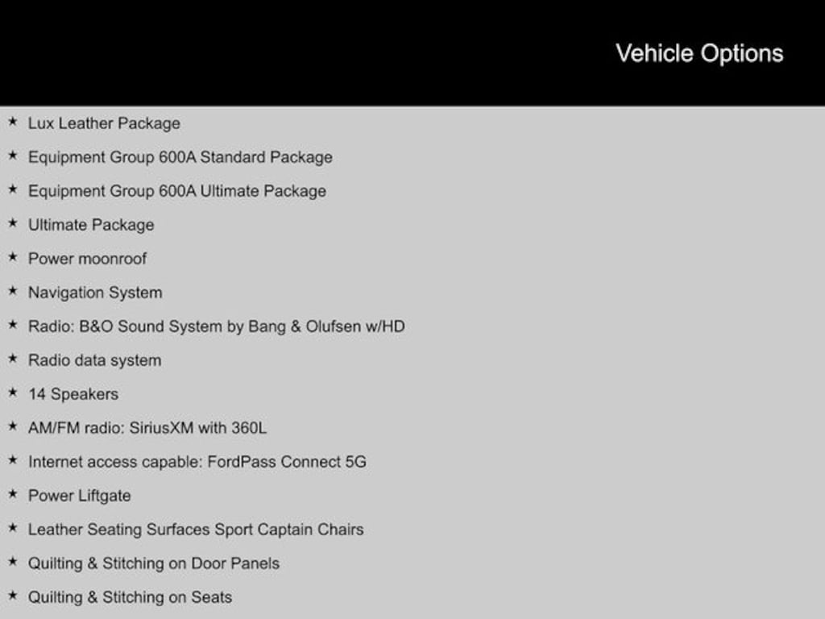825x619 pixels.
Task: Click Internet access capable: FordPass Connect 5G
Action: [197, 462]
